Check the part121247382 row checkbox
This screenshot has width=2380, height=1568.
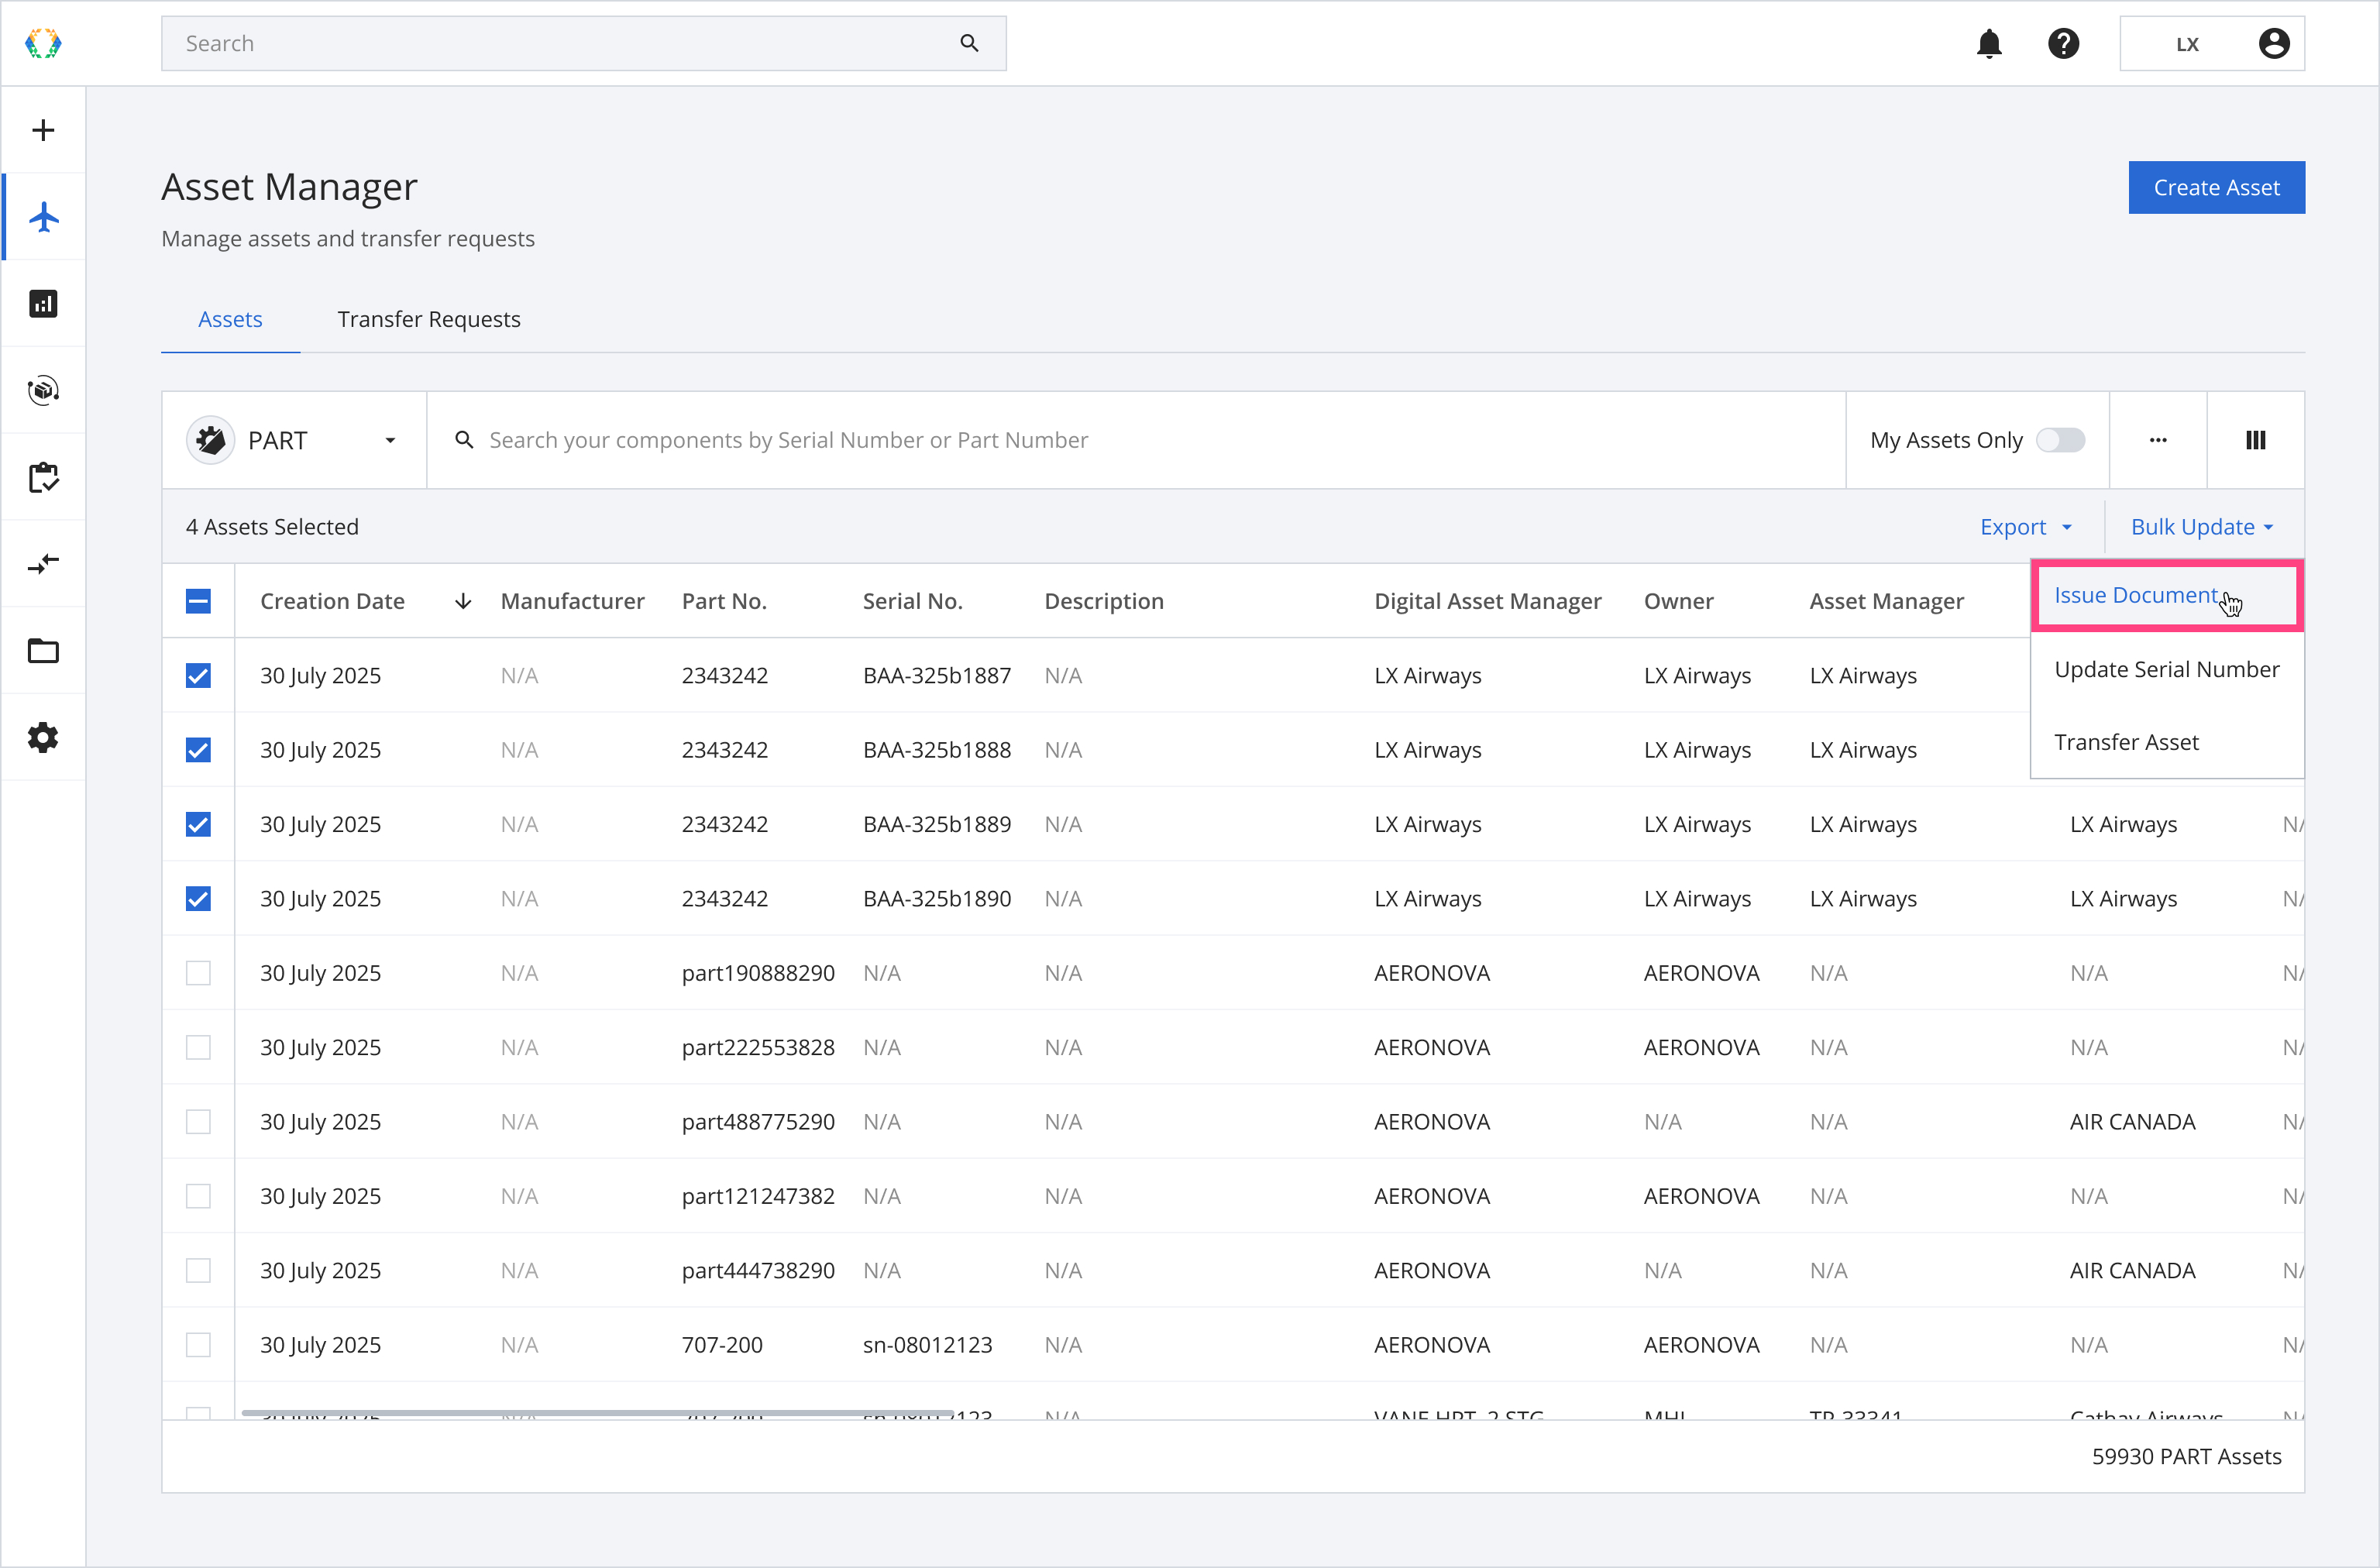pos(198,1196)
